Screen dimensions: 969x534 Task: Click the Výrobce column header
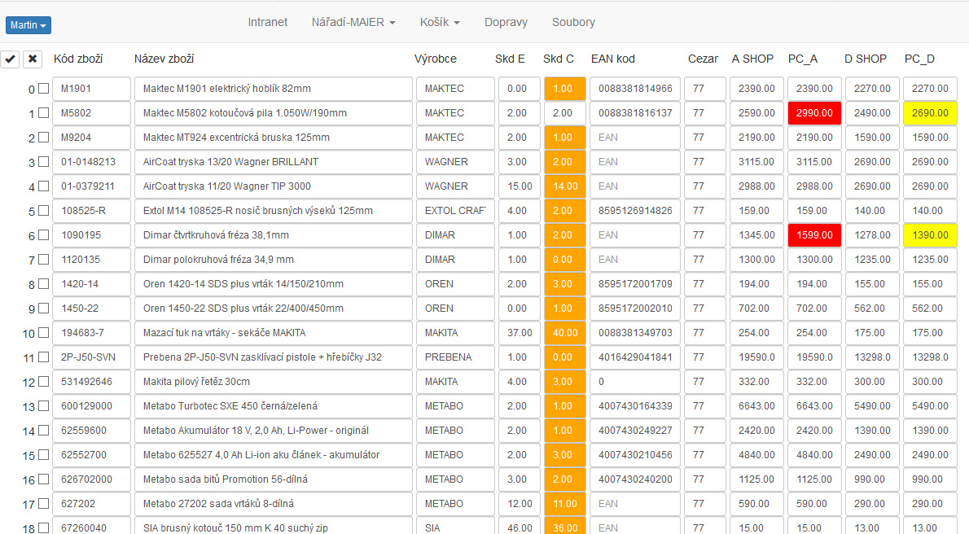pos(436,59)
